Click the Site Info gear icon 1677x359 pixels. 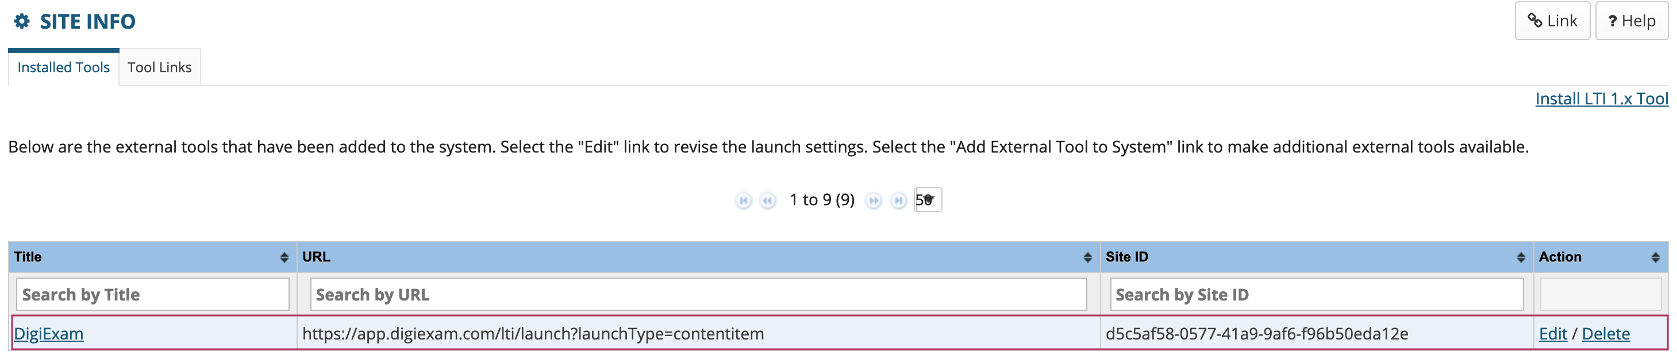(x=21, y=21)
